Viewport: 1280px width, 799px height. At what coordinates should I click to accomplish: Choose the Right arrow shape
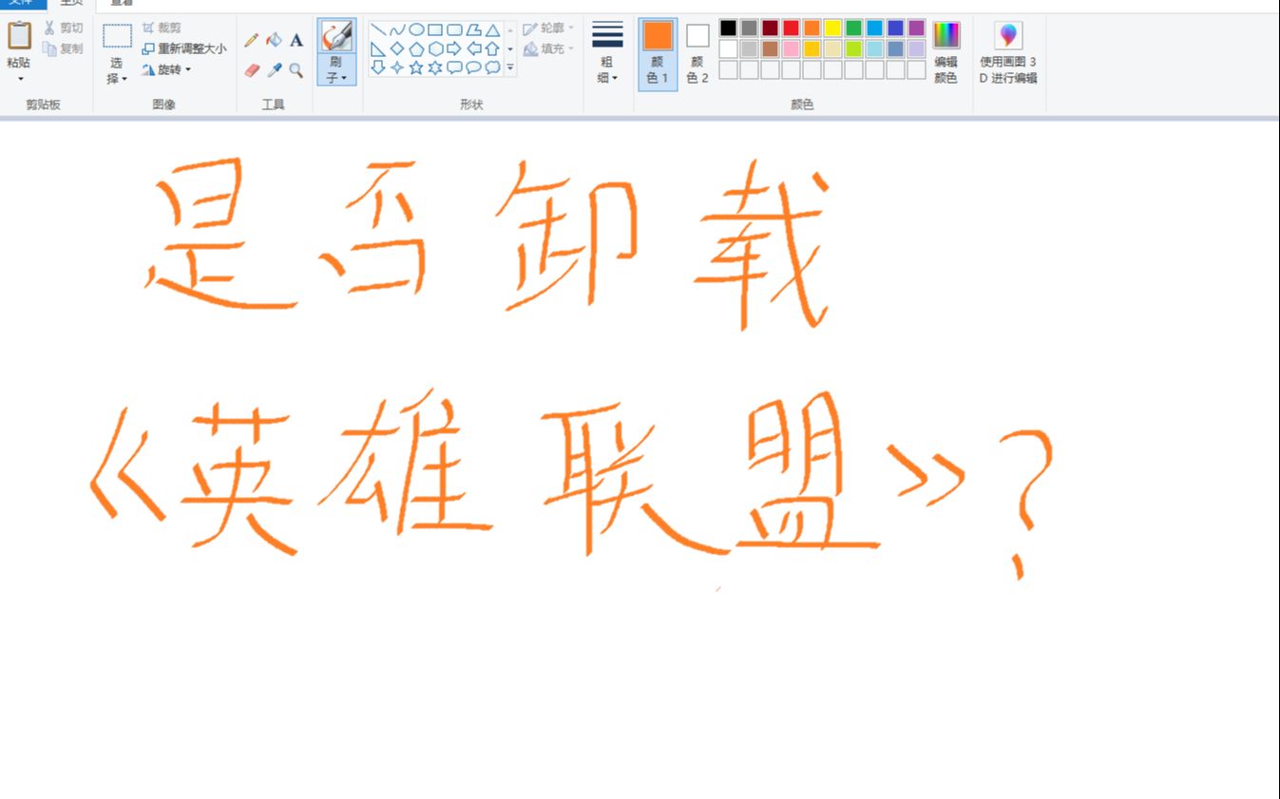[454, 48]
